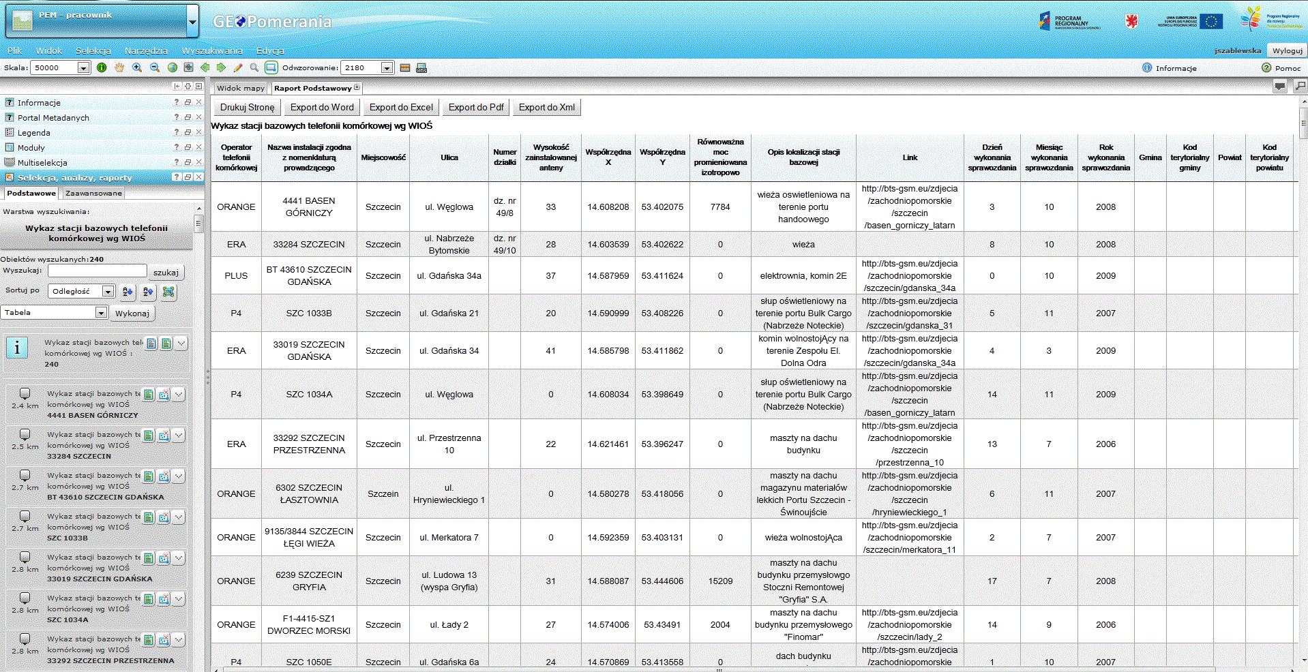The image size is (1308, 672).
Task: Go to next map view arrow
Action: pyautogui.click(x=221, y=67)
